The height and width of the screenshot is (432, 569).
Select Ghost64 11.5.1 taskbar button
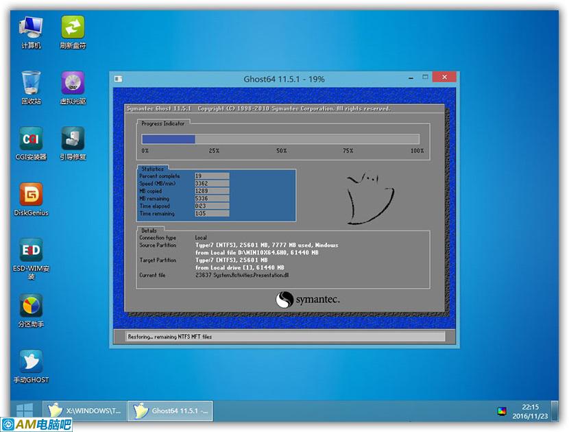pyautogui.click(x=170, y=411)
